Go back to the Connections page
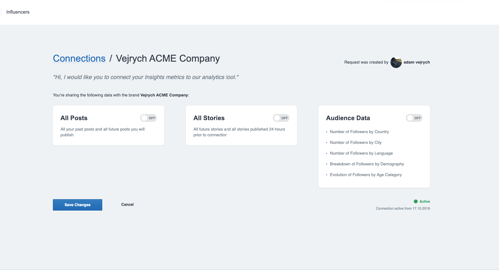 coord(79,58)
